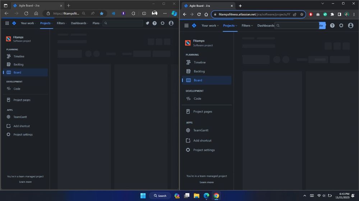Viewport: 359px width, 201px height.
Task: Open TeamGantt app in the Edge sidebar
Action: coord(25,117)
